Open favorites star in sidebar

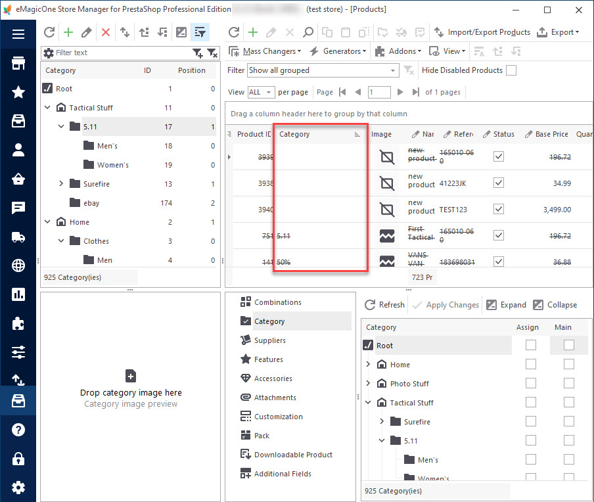(x=18, y=92)
